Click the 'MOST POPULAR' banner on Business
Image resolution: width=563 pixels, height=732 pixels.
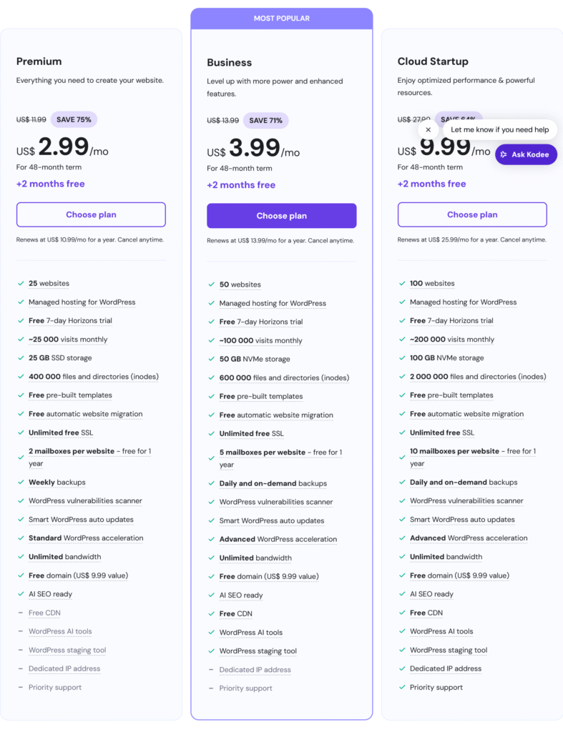point(281,19)
